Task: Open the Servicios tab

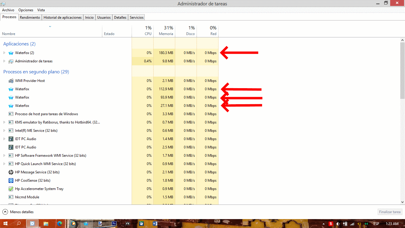Action: coord(137,18)
